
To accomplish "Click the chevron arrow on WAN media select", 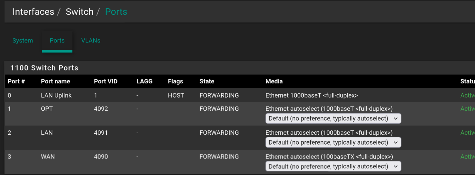I will coord(396,166).
